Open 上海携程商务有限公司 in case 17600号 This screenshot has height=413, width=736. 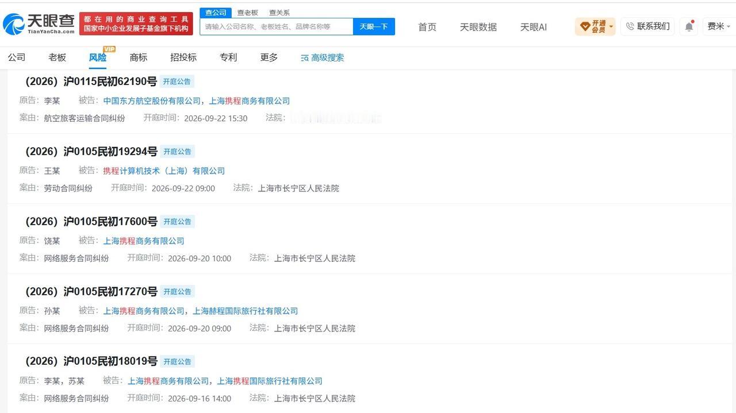click(144, 241)
